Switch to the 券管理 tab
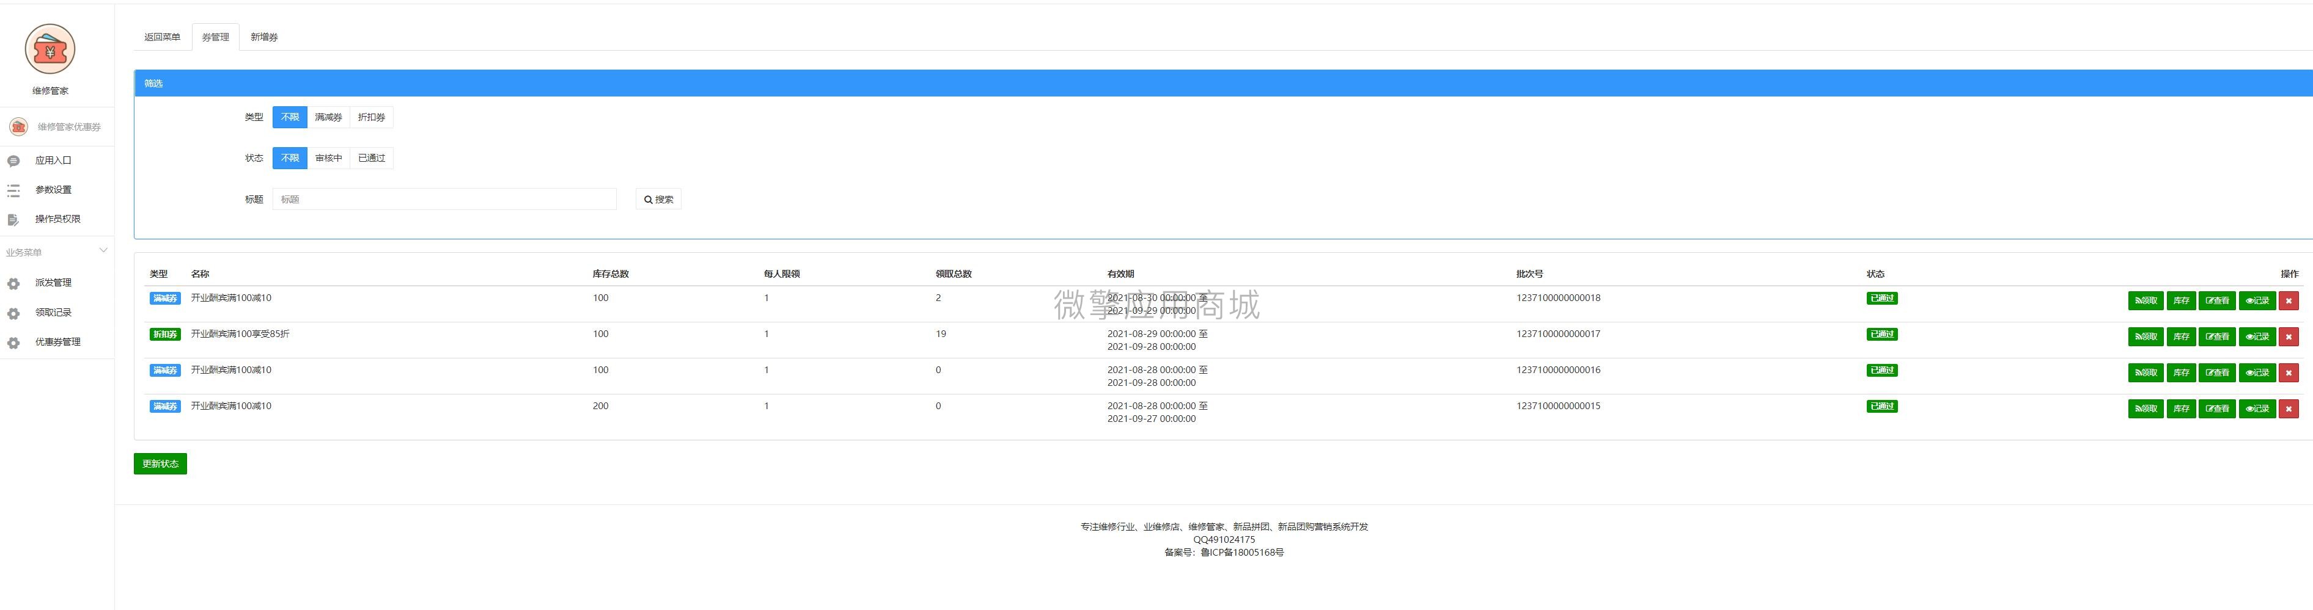Screen dimensions: 2313x610 pyautogui.click(x=216, y=37)
